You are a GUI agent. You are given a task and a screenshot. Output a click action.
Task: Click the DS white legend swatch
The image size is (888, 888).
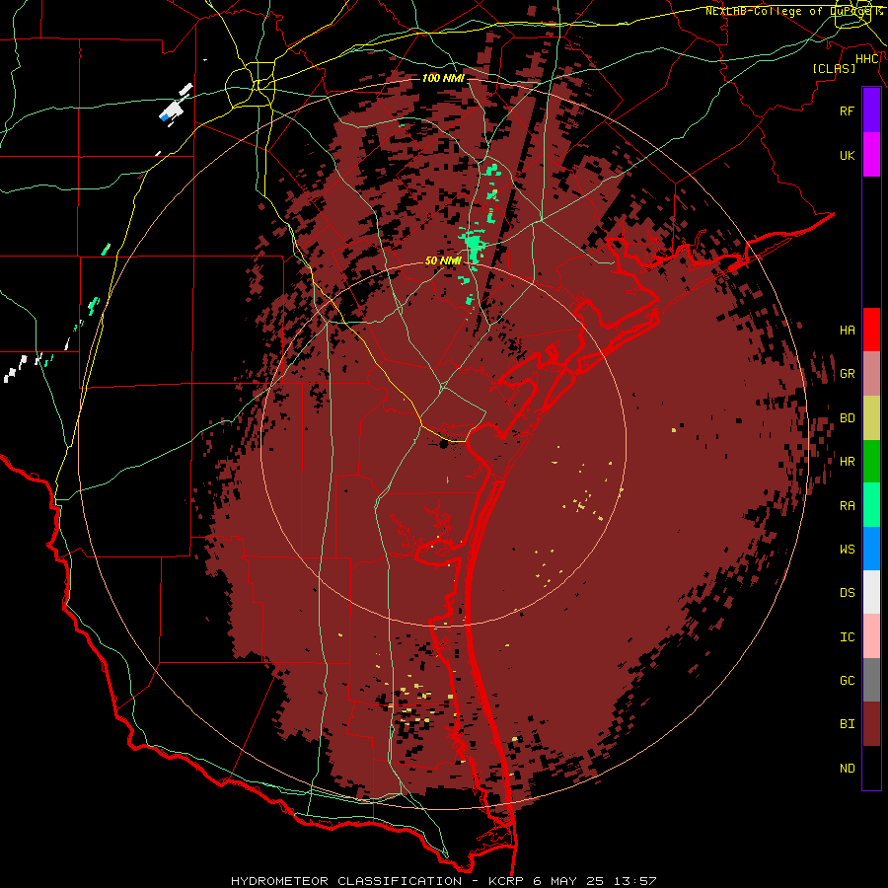(871, 592)
